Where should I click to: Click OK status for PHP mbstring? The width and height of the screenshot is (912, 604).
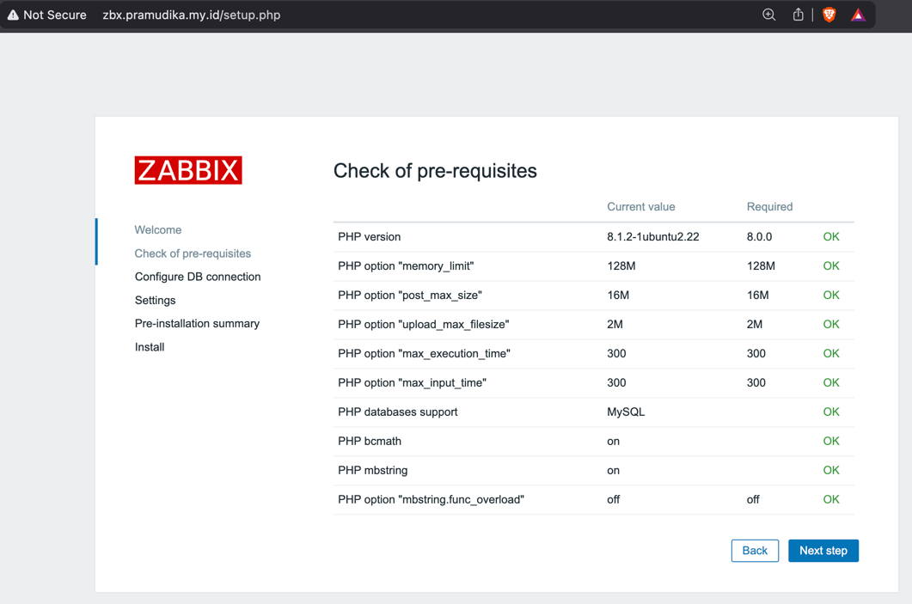click(x=831, y=470)
